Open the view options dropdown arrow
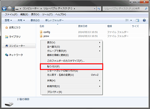Screen dimensions: 150x109 pyautogui.click(x=131, y=20)
